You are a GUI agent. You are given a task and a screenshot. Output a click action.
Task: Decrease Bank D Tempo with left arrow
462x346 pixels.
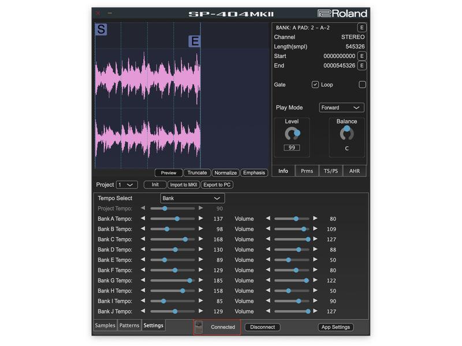(x=143, y=250)
